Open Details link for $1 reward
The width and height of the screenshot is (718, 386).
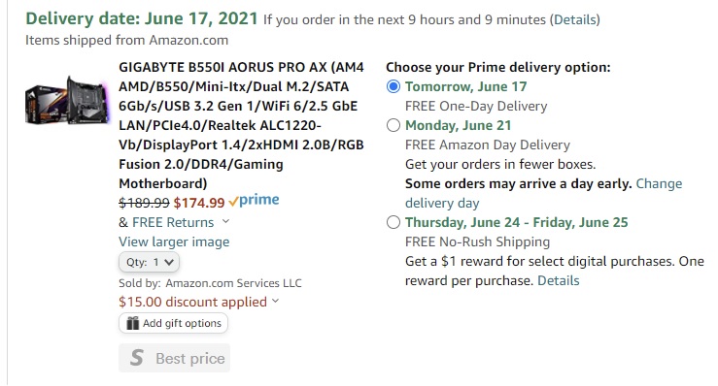tap(559, 280)
